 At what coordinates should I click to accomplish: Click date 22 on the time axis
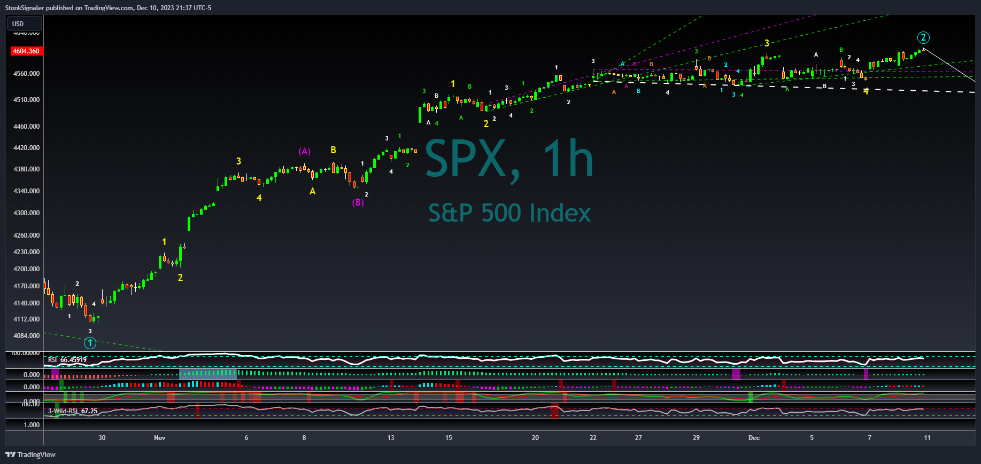click(x=593, y=438)
